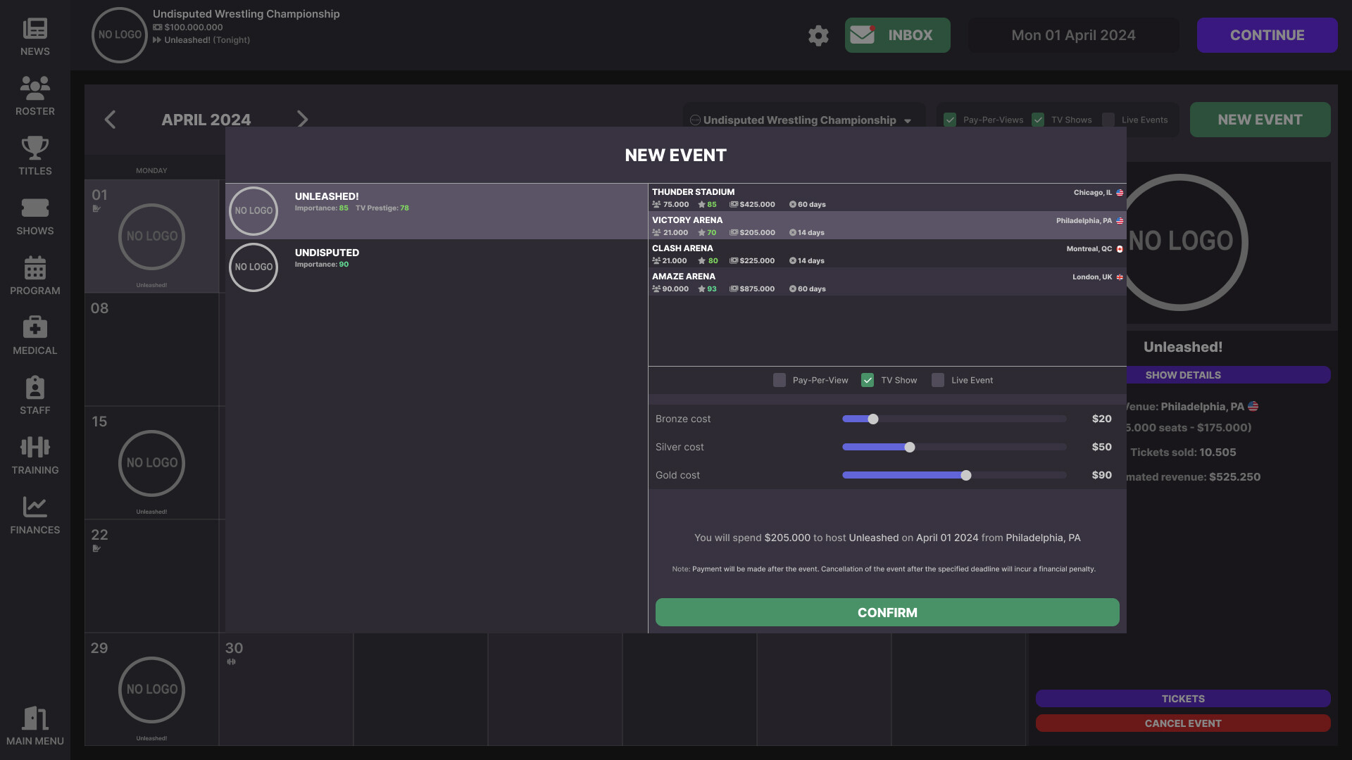View the Finances page
Screen dimensions: 1352x760
coord(35,514)
